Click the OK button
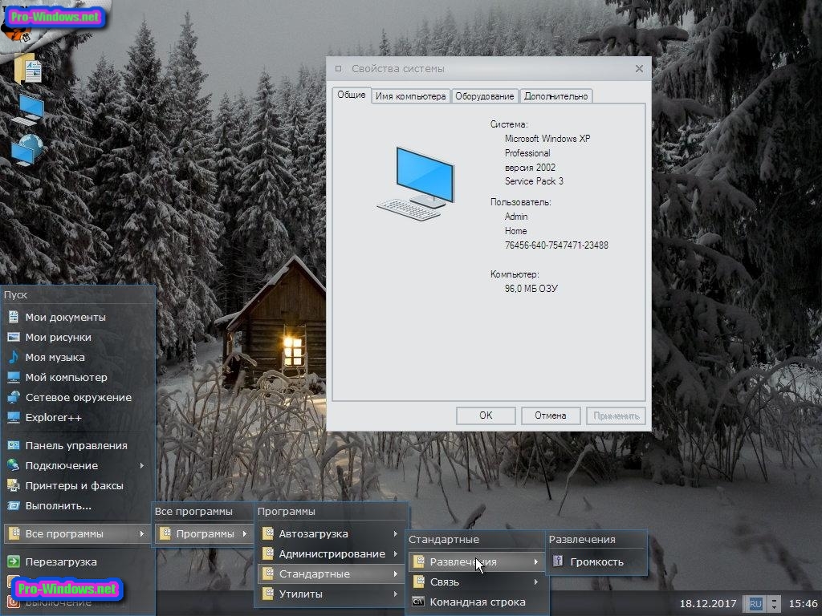Image resolution: width=822 pixels, height=616 pixels. 486,415
